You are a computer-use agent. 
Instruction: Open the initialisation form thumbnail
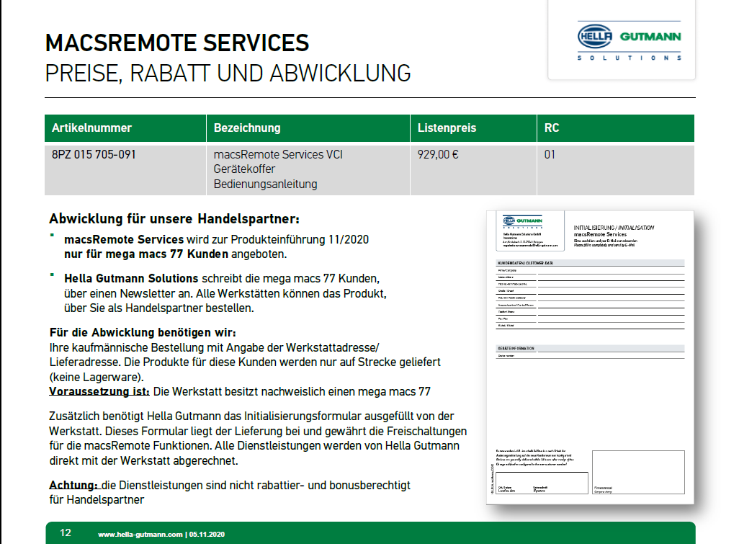click(x=590, y=357)
